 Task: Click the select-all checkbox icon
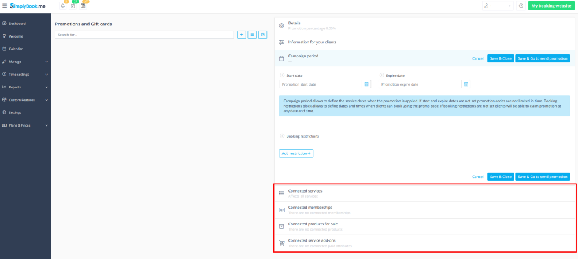[x=262, y=35]
